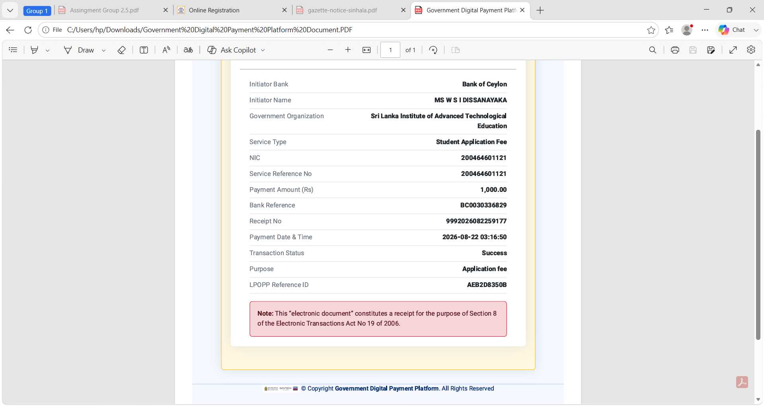Click the NIC value 200464601121
This screenshot has height=406, width=764.
click(x=483, y=158)
